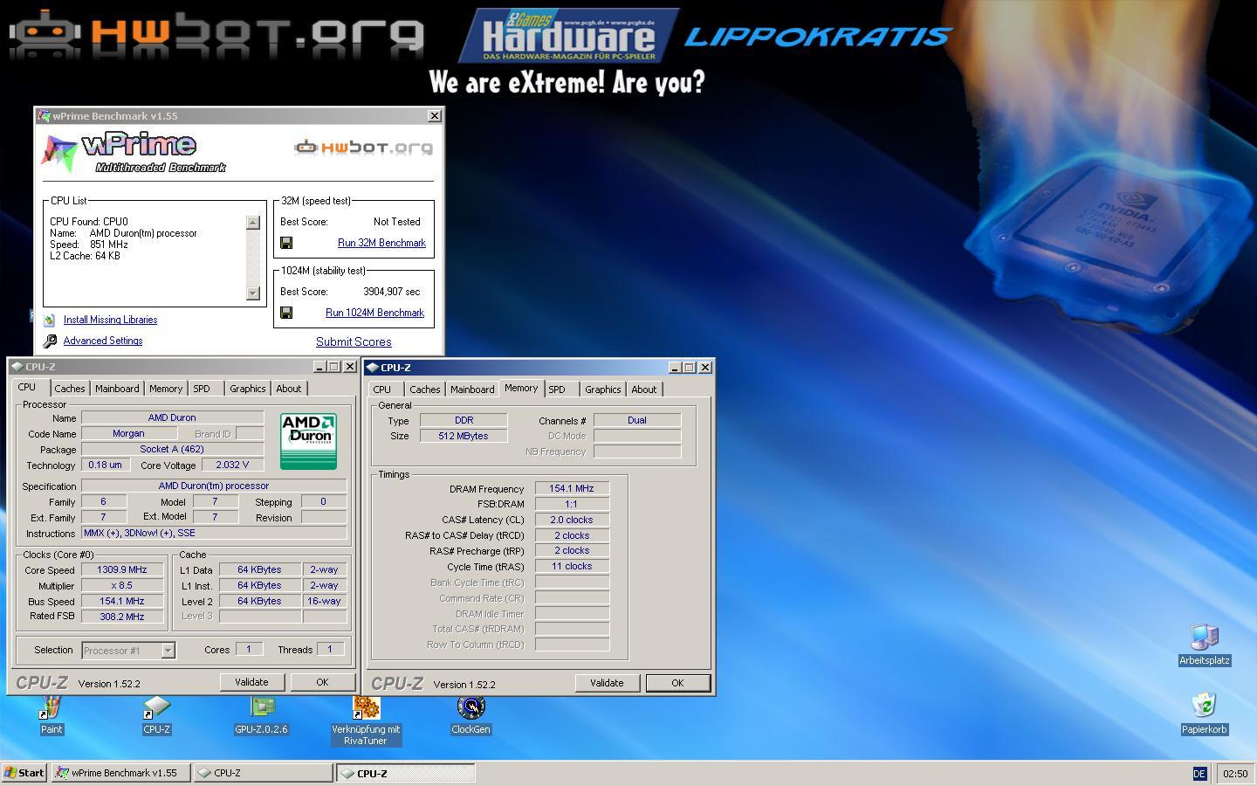The image size is (1257, 786).
Task: Click the Rated FSB 308.2 MHz field
Action: (x=122, y=617)
